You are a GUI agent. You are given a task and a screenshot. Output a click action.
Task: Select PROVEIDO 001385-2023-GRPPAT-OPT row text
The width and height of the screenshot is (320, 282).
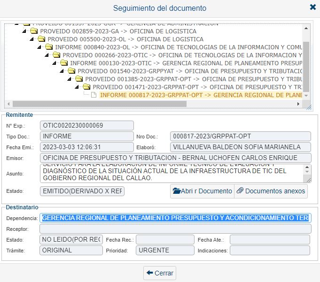[194, 79]
